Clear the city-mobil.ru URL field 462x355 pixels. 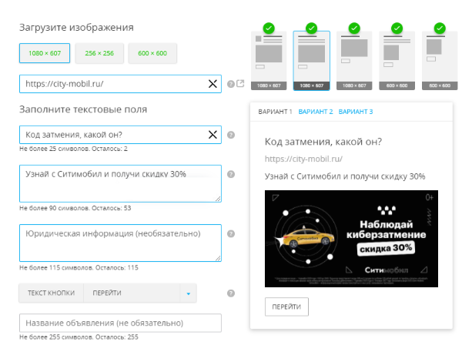click(213, 84)
